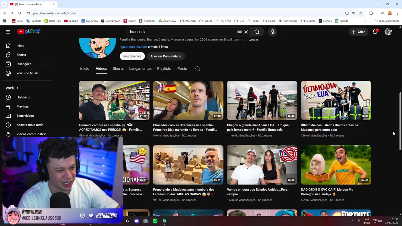This screenshot has width=402, height=226.
Task: Click the taskbar volume icon
Action: 380,221
